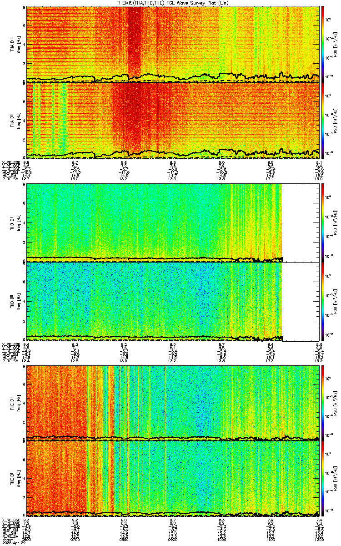Click the 'THE Bll freq [Hz]' axis label
Image resolution: width=341 pixels, height=546 pixels.
click(x=16, y=479)
